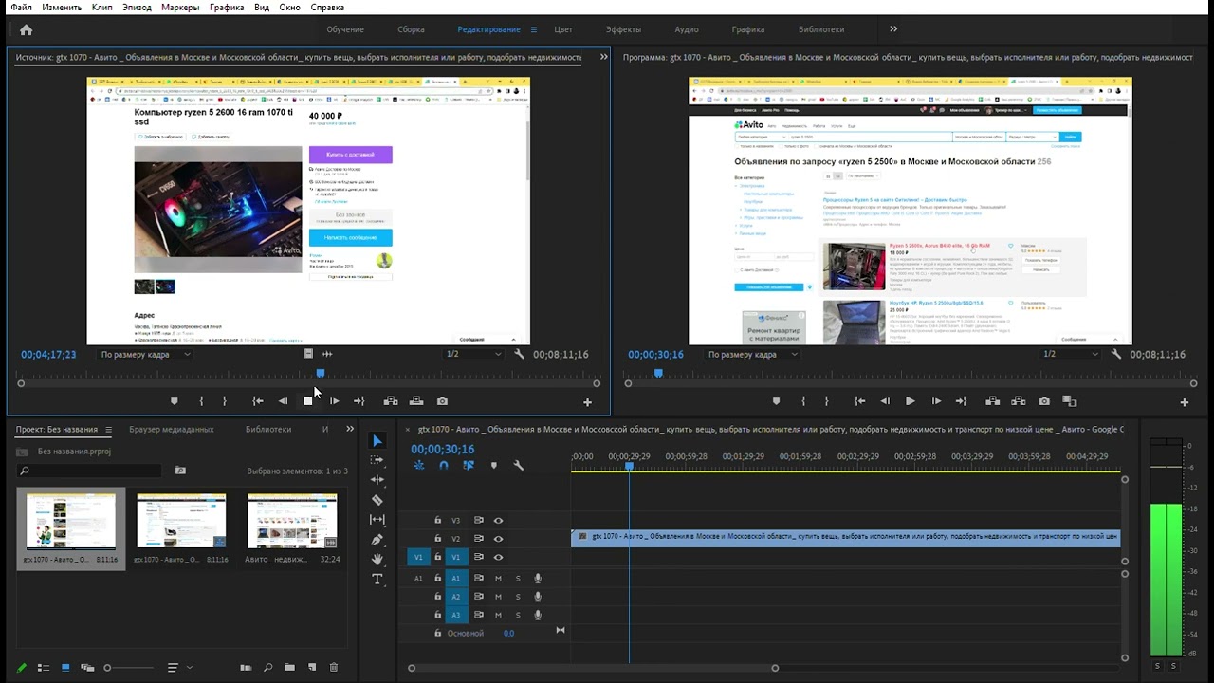Expand workspace overflow chevrons
This screenshot has height=683, width=1214.
pyautogui.click(x=893, y=29)
